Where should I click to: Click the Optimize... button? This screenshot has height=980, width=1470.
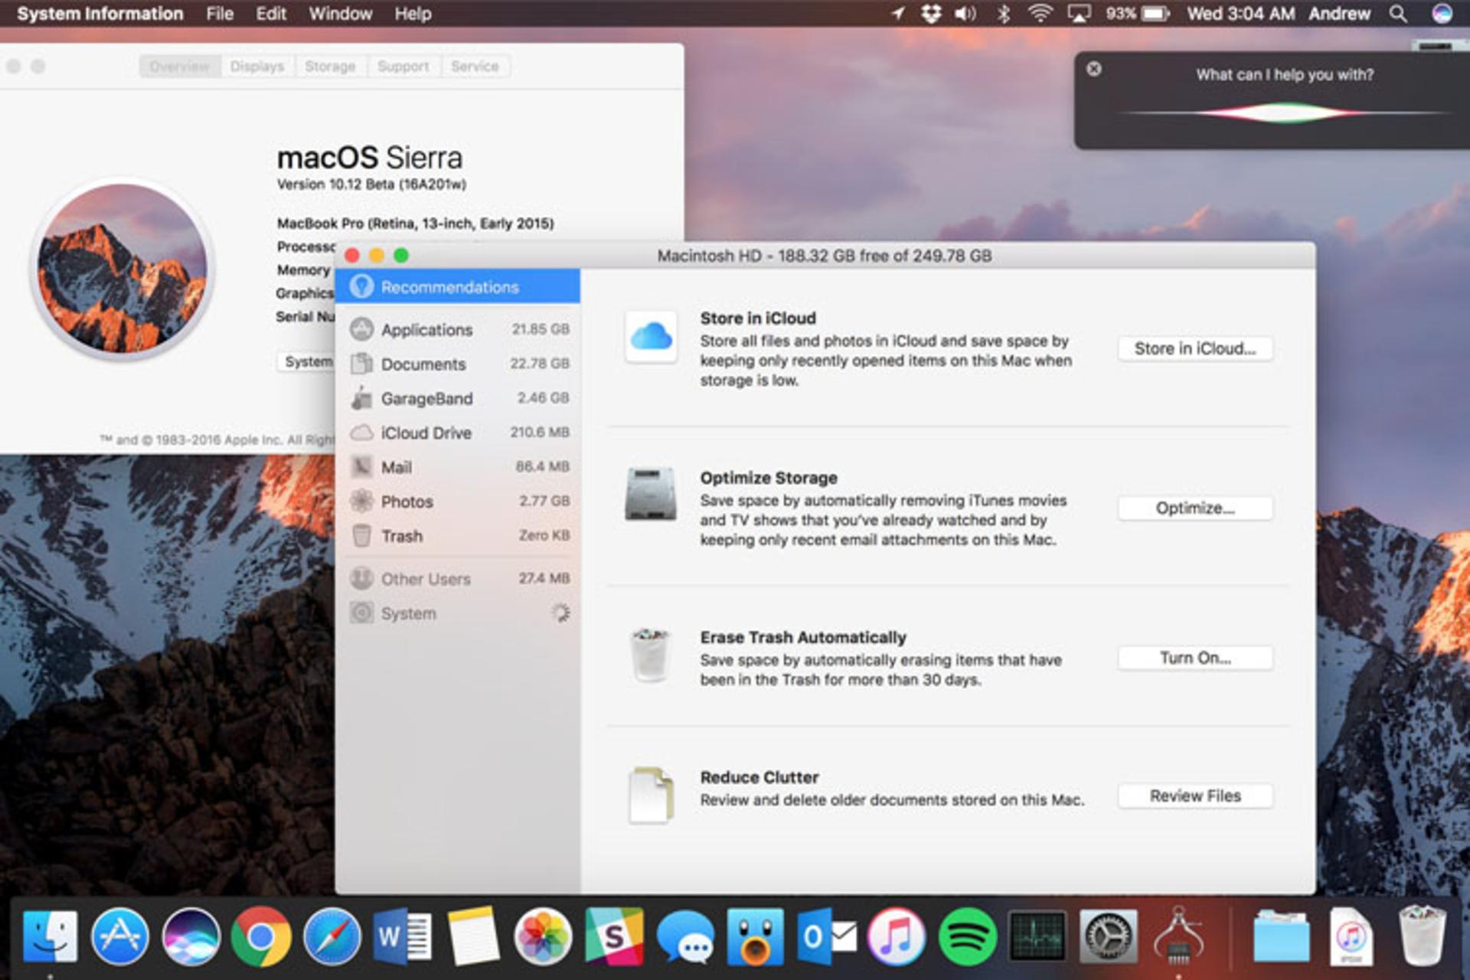tap(1195, 508)
